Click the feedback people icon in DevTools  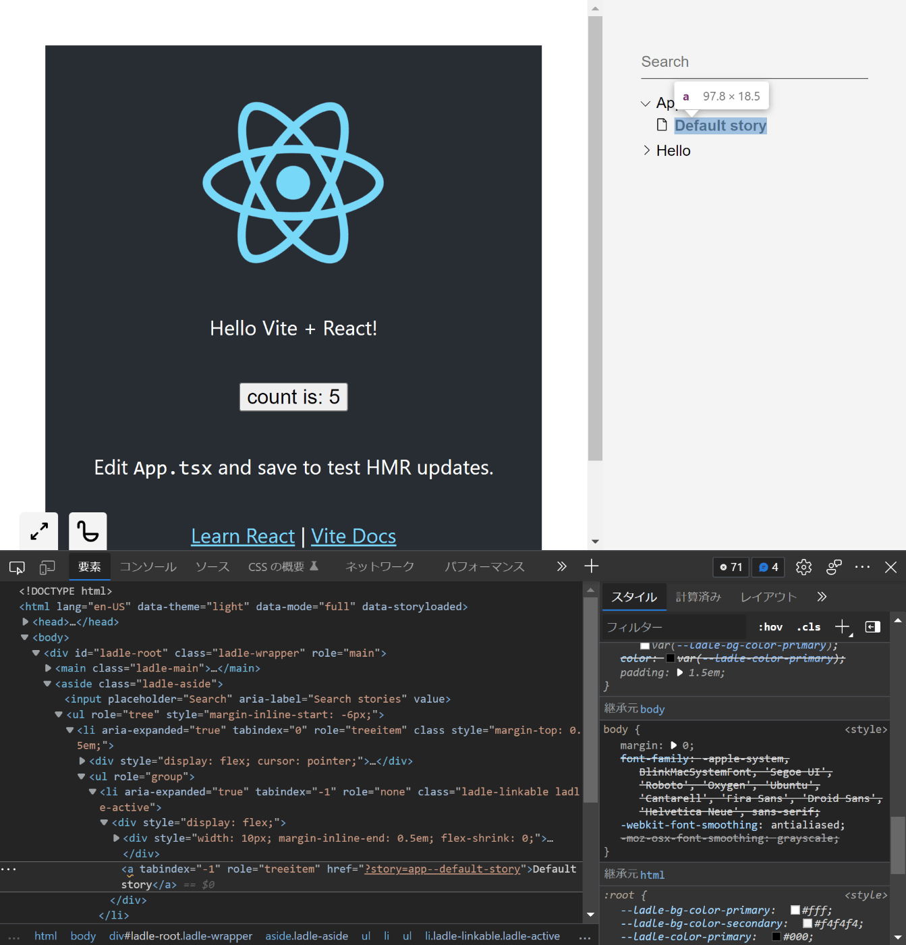click(834, 567)
